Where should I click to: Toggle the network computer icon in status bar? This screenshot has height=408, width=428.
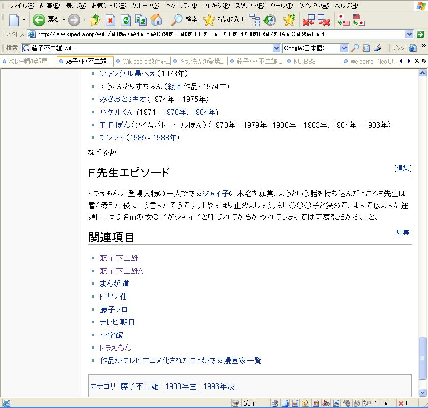236,403
